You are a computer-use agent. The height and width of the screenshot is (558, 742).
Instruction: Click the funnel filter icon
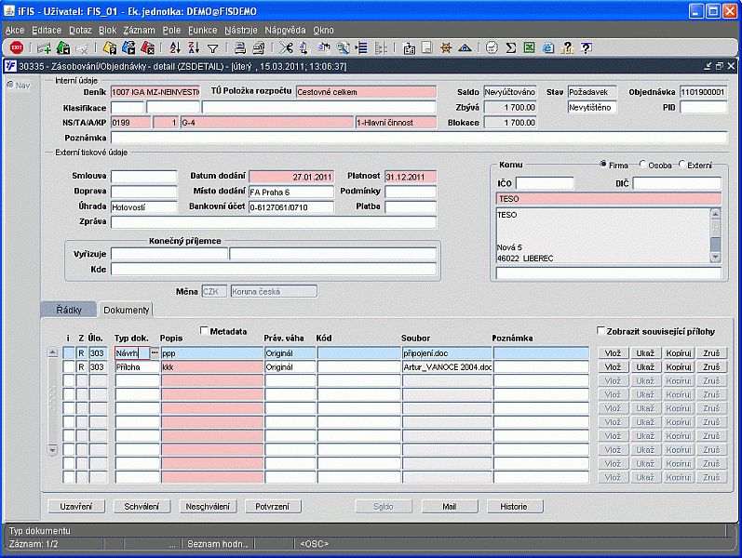pyautogui.click(x=213, y=48)
